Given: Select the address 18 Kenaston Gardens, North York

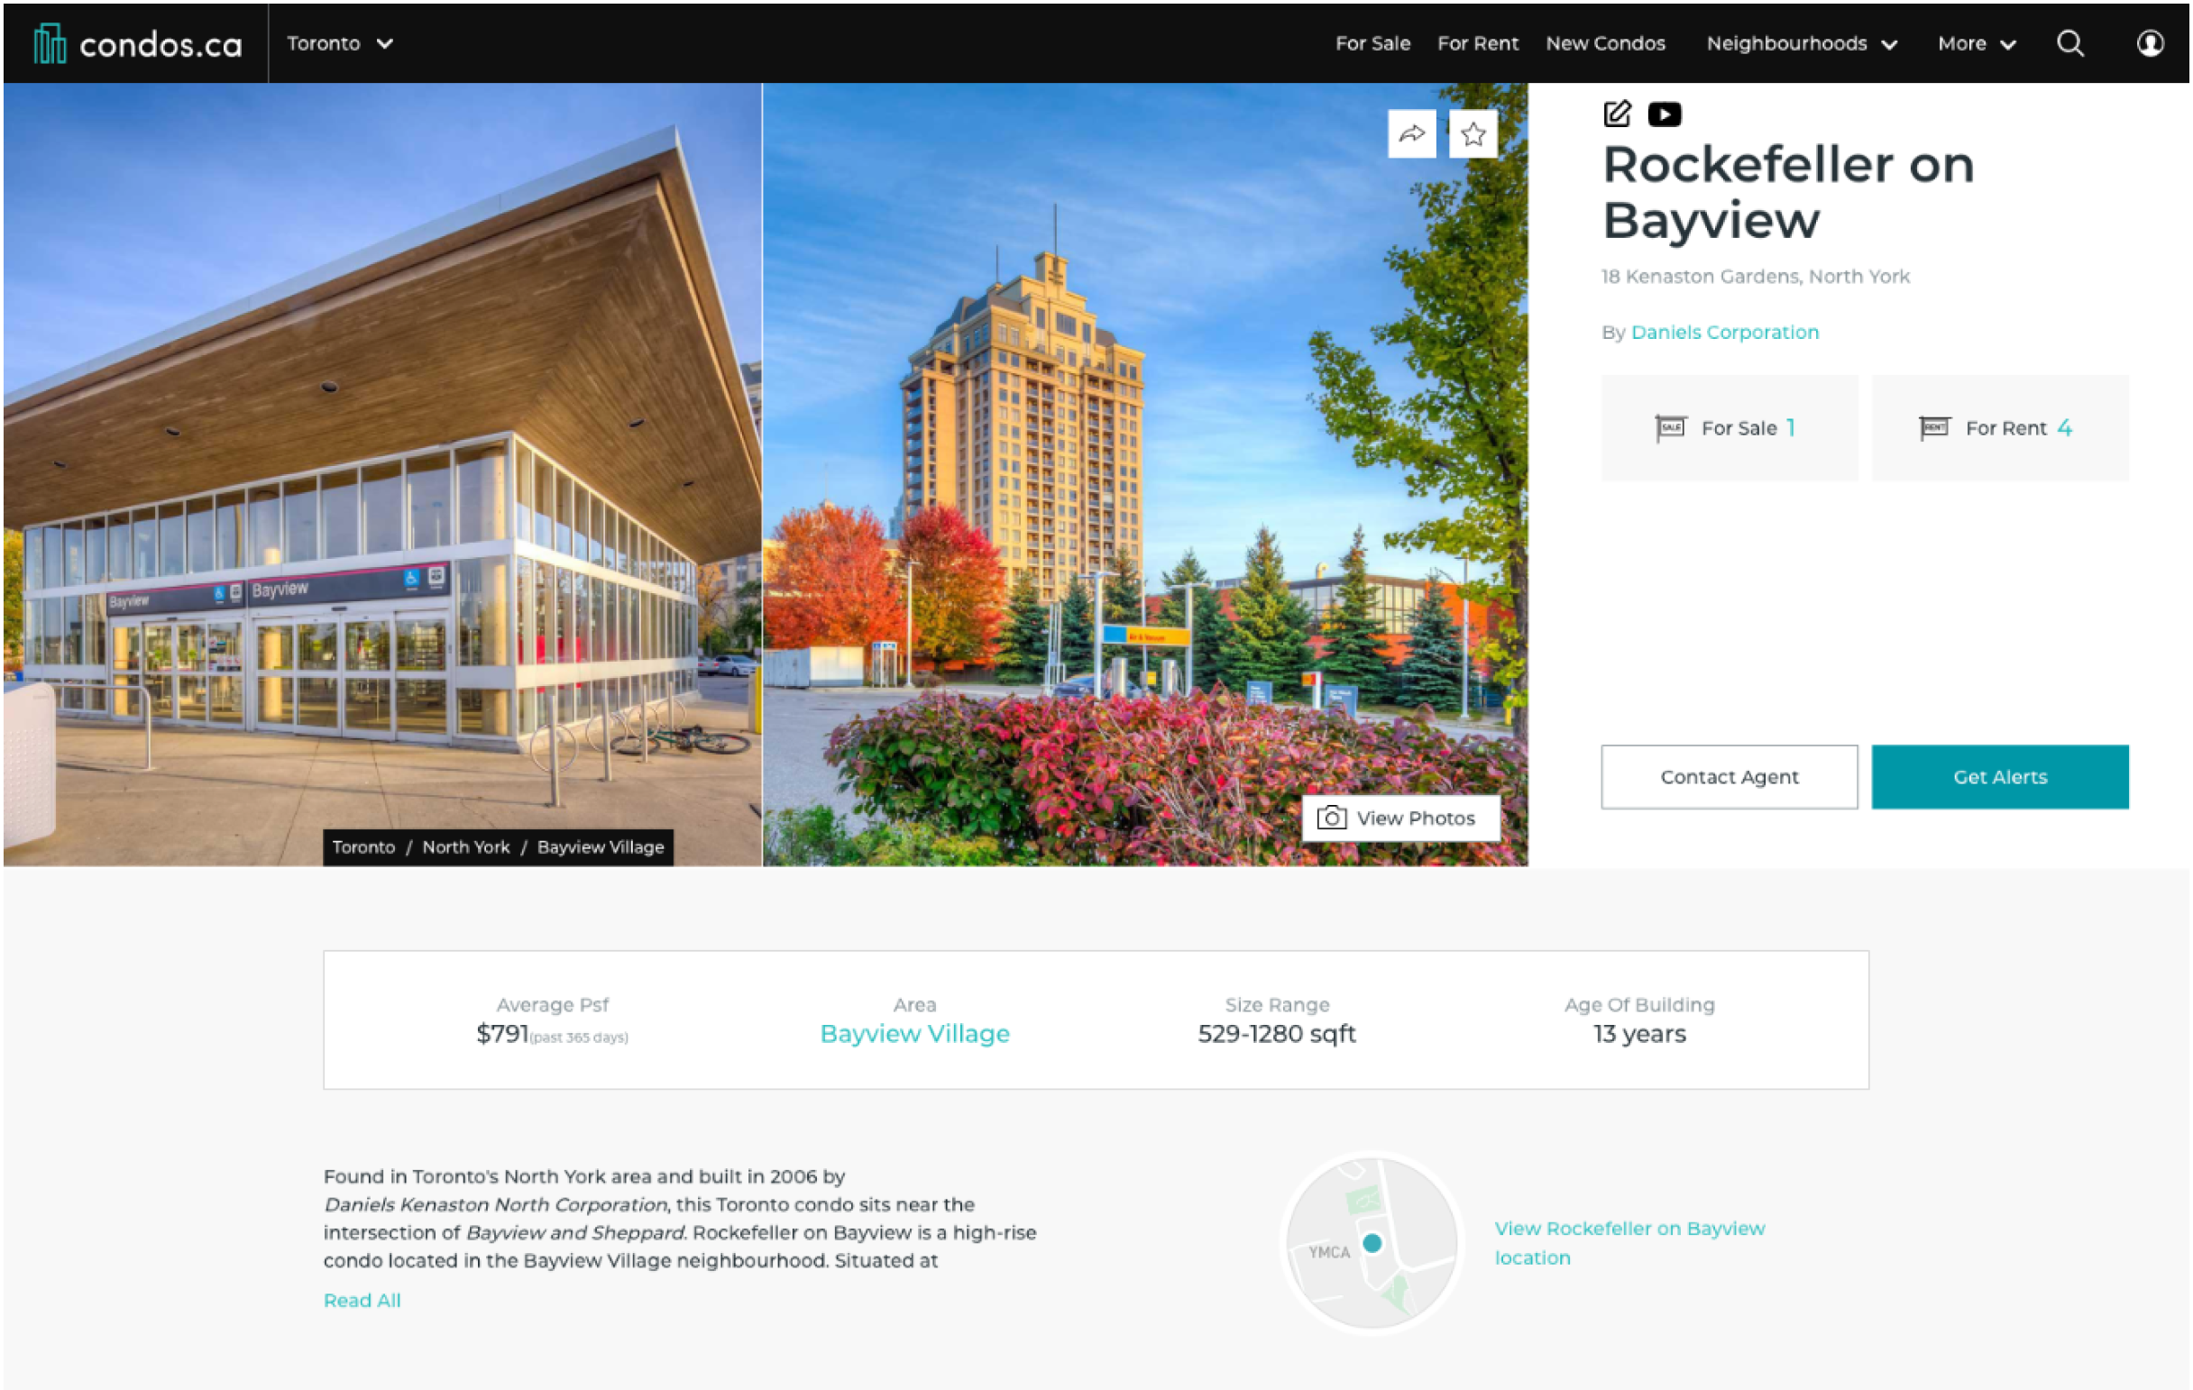Looking at the screenshot, I should (x=1755, y=276).
